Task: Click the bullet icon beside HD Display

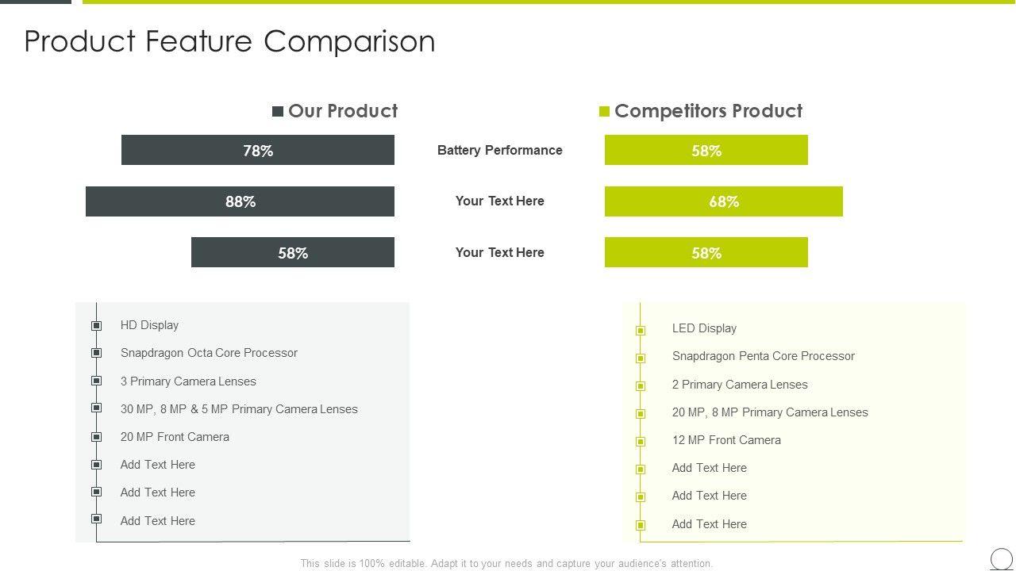Action: (x=97, y=325)
